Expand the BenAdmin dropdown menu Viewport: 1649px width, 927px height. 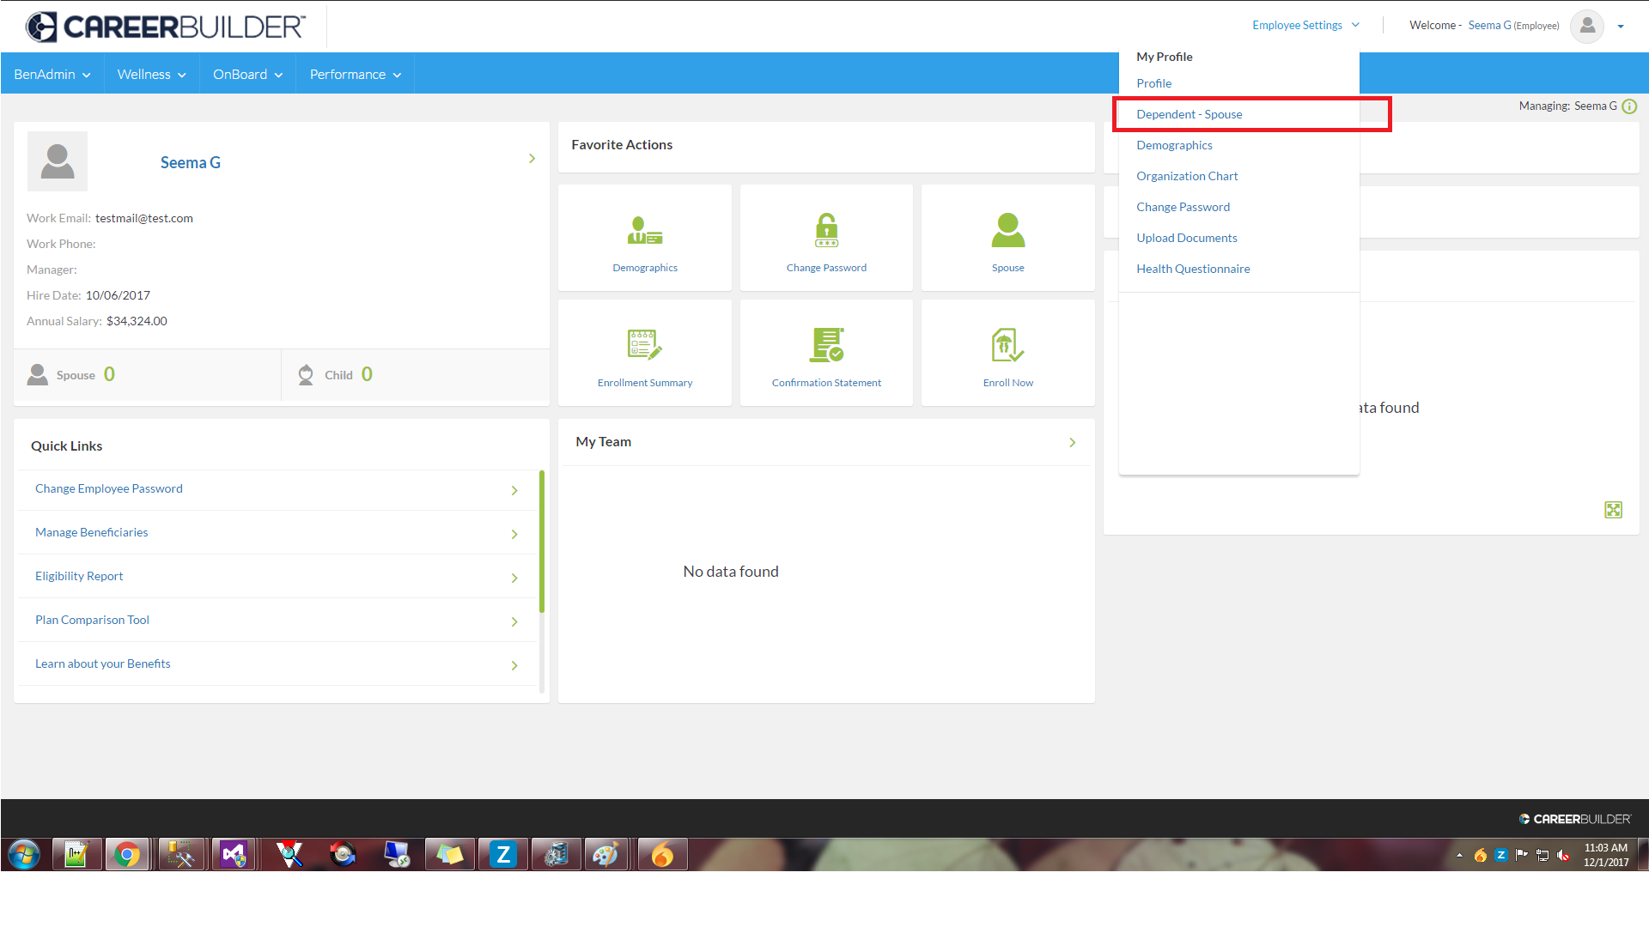pos(52,75)
